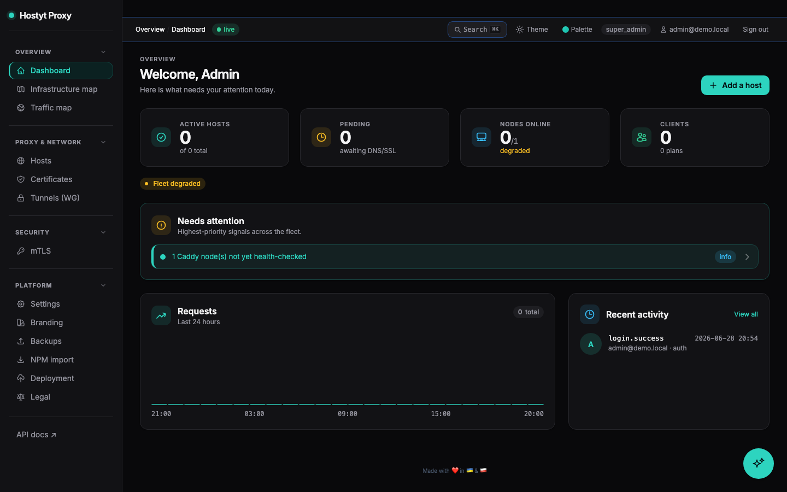Click the info badge on alert
Screen dimensions: 787x492
725,257
